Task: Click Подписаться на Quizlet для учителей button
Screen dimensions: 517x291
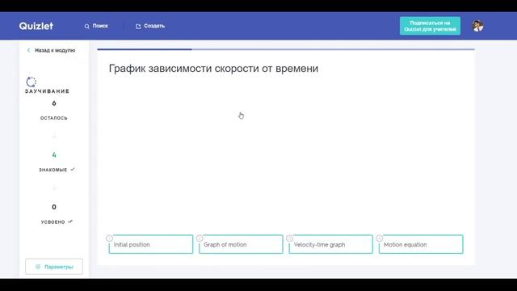Action: pos(430,26)
